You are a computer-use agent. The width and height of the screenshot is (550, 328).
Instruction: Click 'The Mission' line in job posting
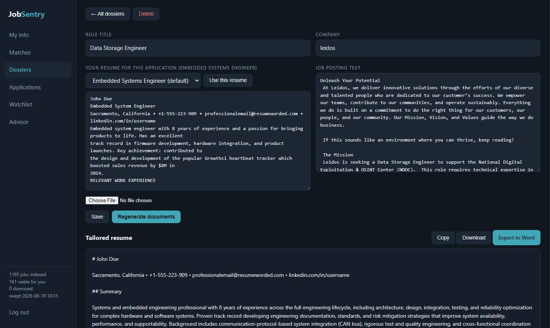338,155
